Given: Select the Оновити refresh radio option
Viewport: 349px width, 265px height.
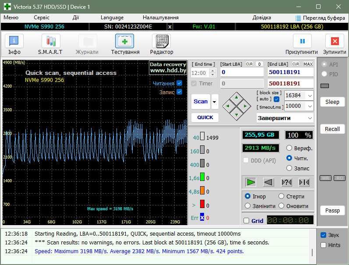Looking at the screenshot, I should pyautogui.click(x=281, y=206).
